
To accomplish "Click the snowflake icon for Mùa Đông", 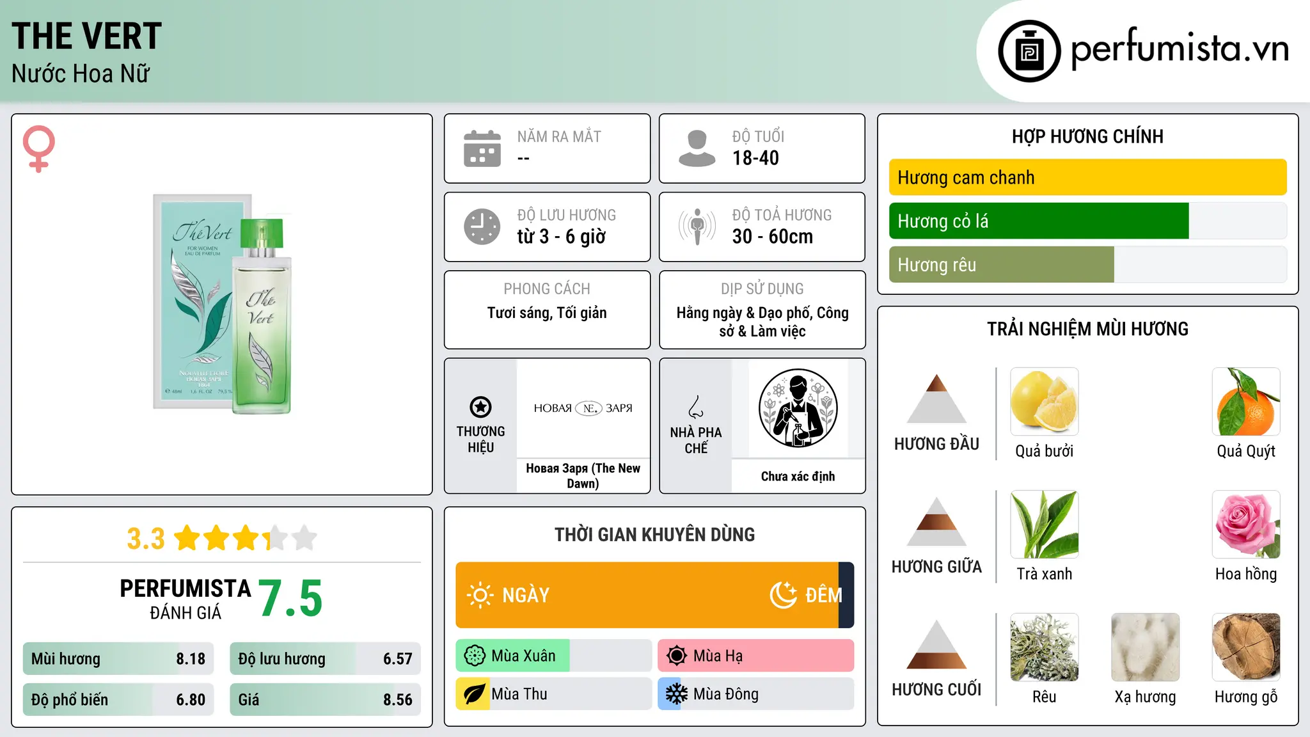I will 676,694.
